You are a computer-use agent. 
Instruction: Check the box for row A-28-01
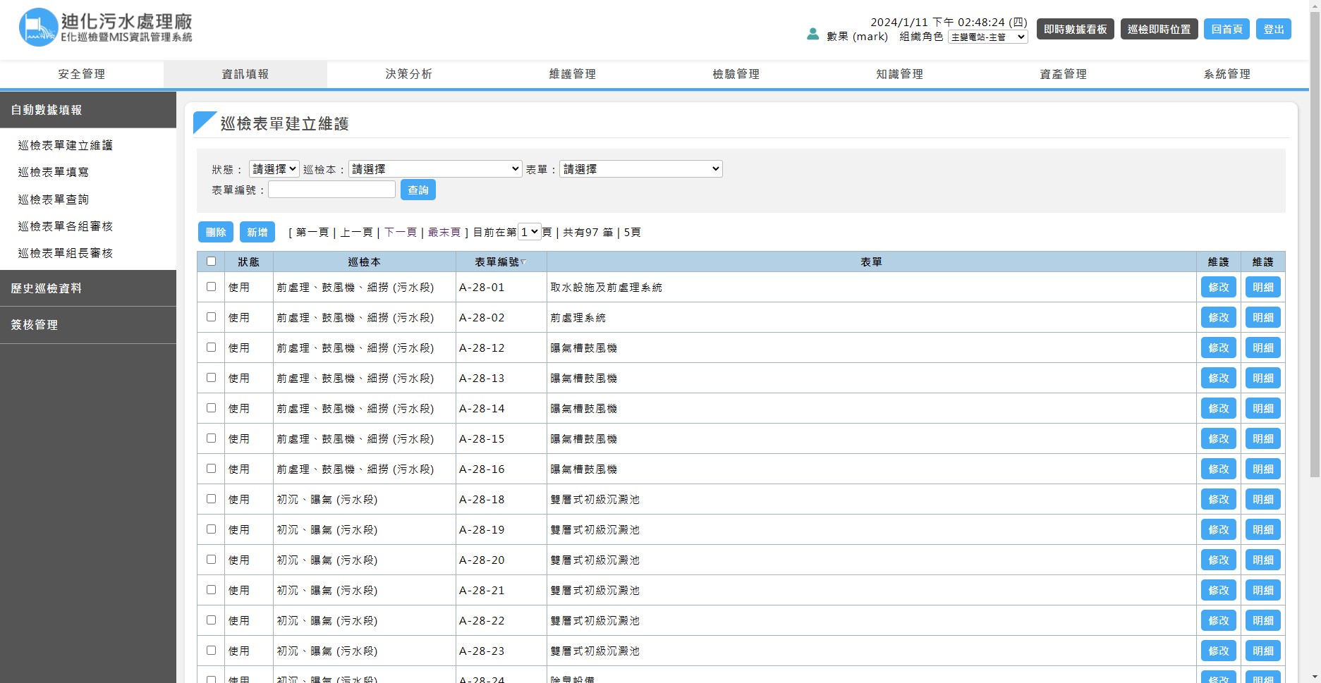pos(211,287)
